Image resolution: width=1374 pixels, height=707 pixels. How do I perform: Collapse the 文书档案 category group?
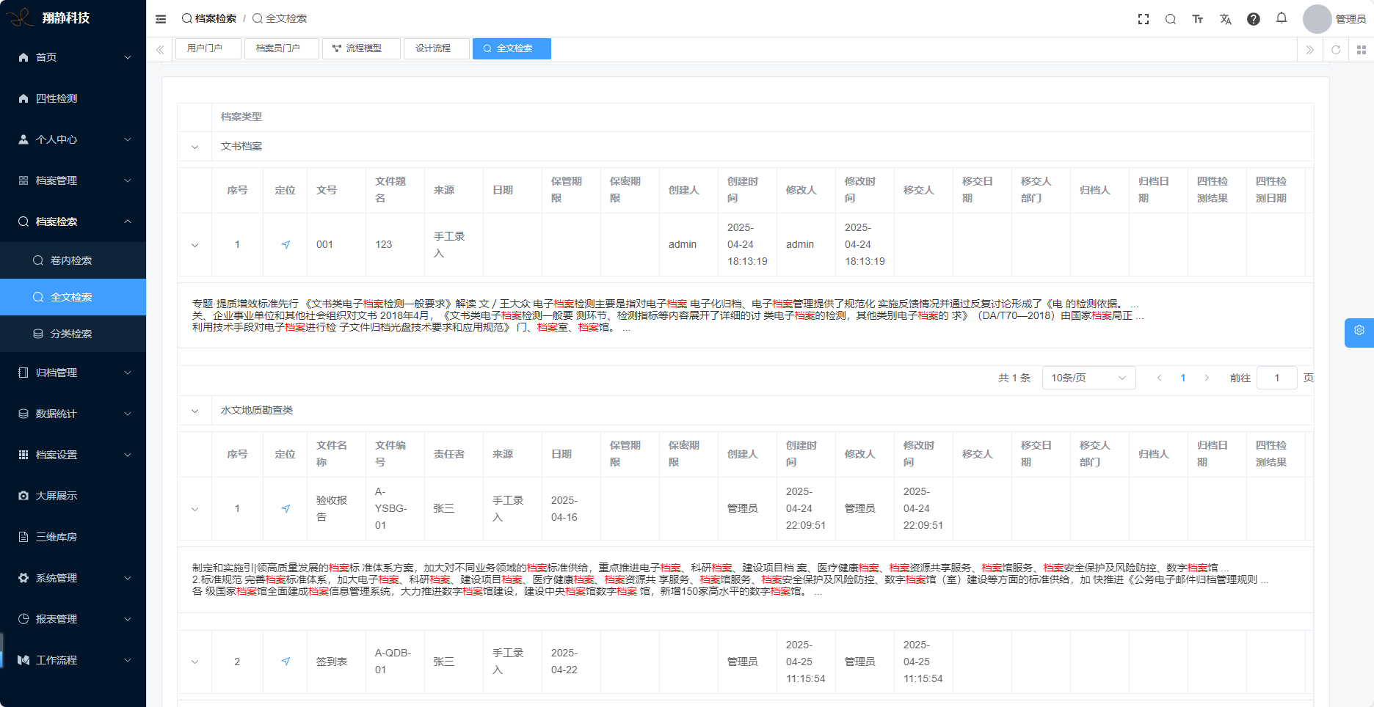point(195,147)
